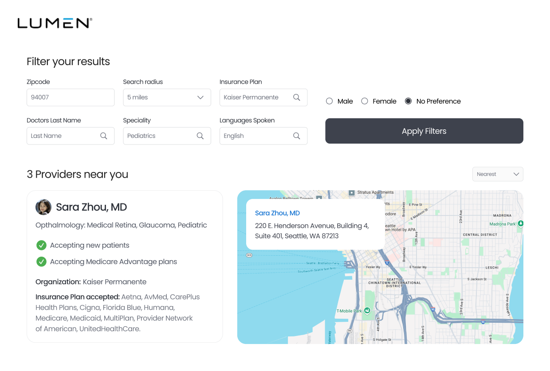Click search icon in Languages Spoken field
Screen dimensions: 550x371
pos(297,136)
